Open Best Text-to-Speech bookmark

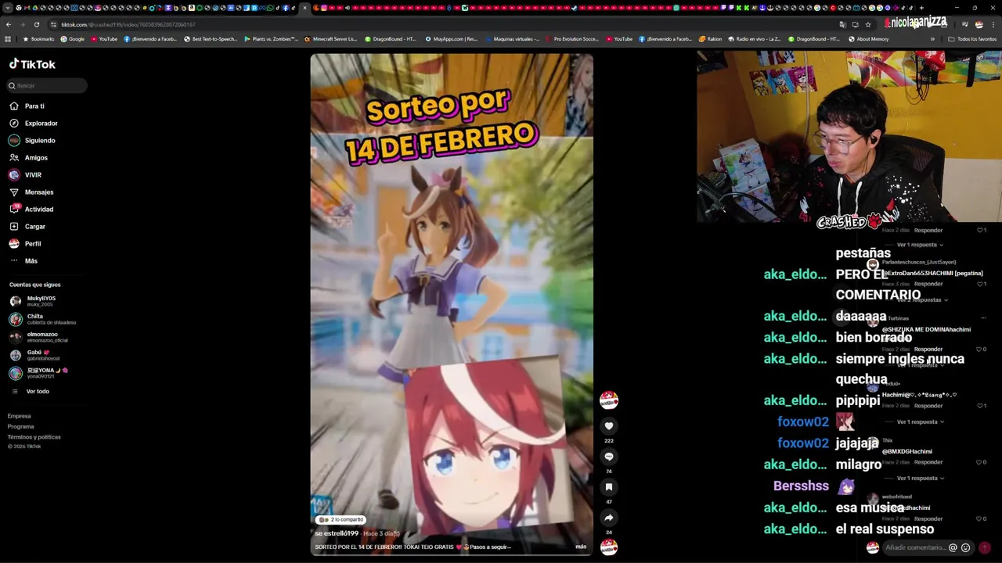(x=211, y=39)
